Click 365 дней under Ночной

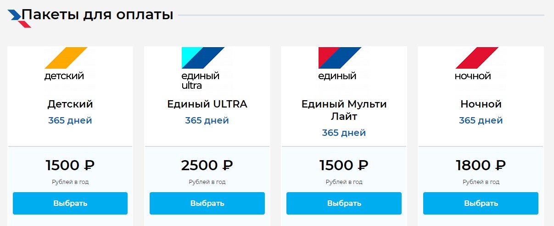point(481,121)
